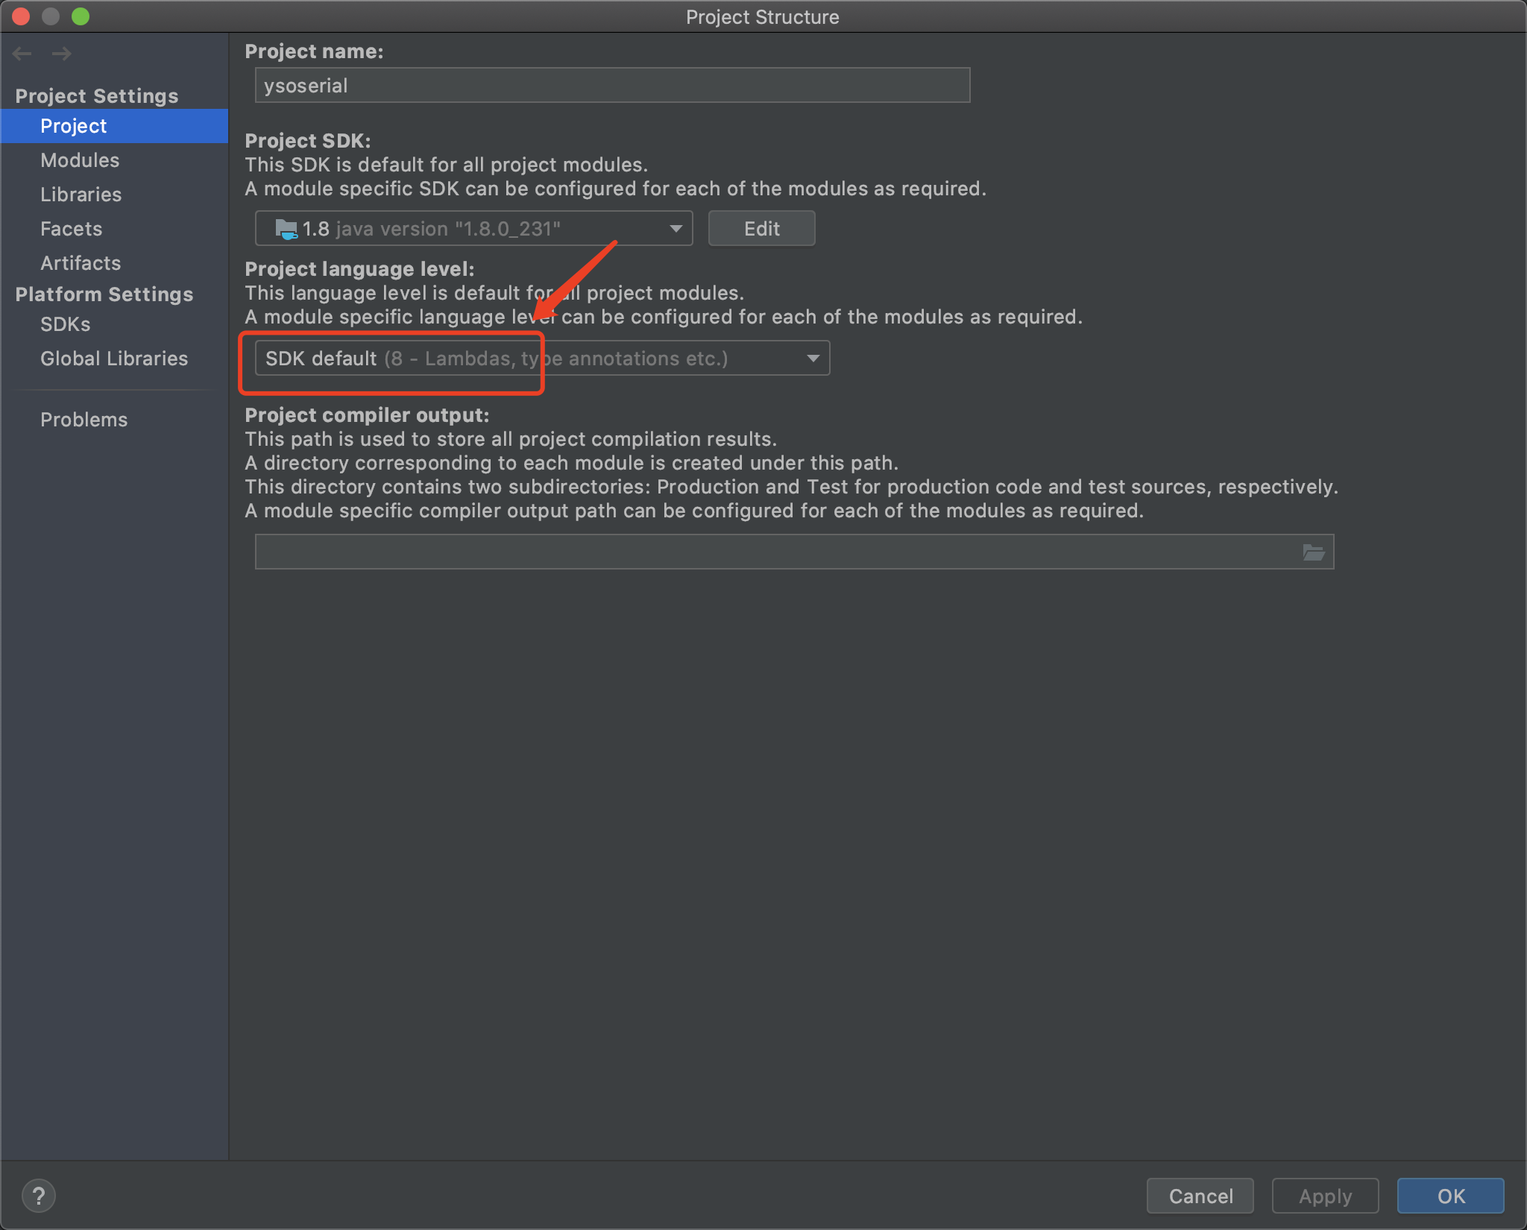Browse for compiler output folder icon
Image resolution: width=1527 pixels, height=1230 pixels.
[1313, 552]
